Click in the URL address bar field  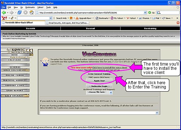(x=91, y=13)
